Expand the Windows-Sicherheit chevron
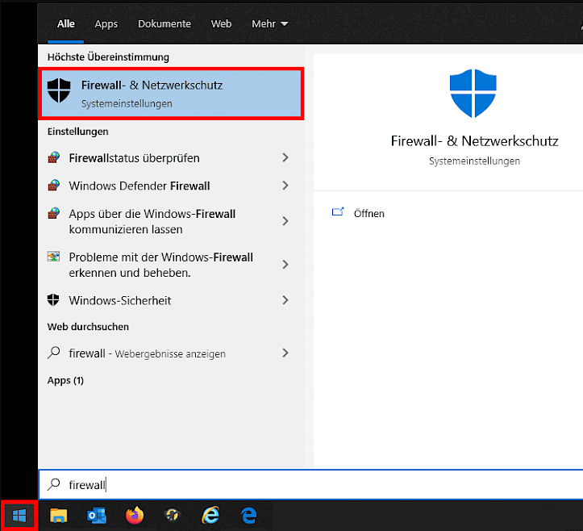Viewport: 583px width, 531px height. coord(285,300)
